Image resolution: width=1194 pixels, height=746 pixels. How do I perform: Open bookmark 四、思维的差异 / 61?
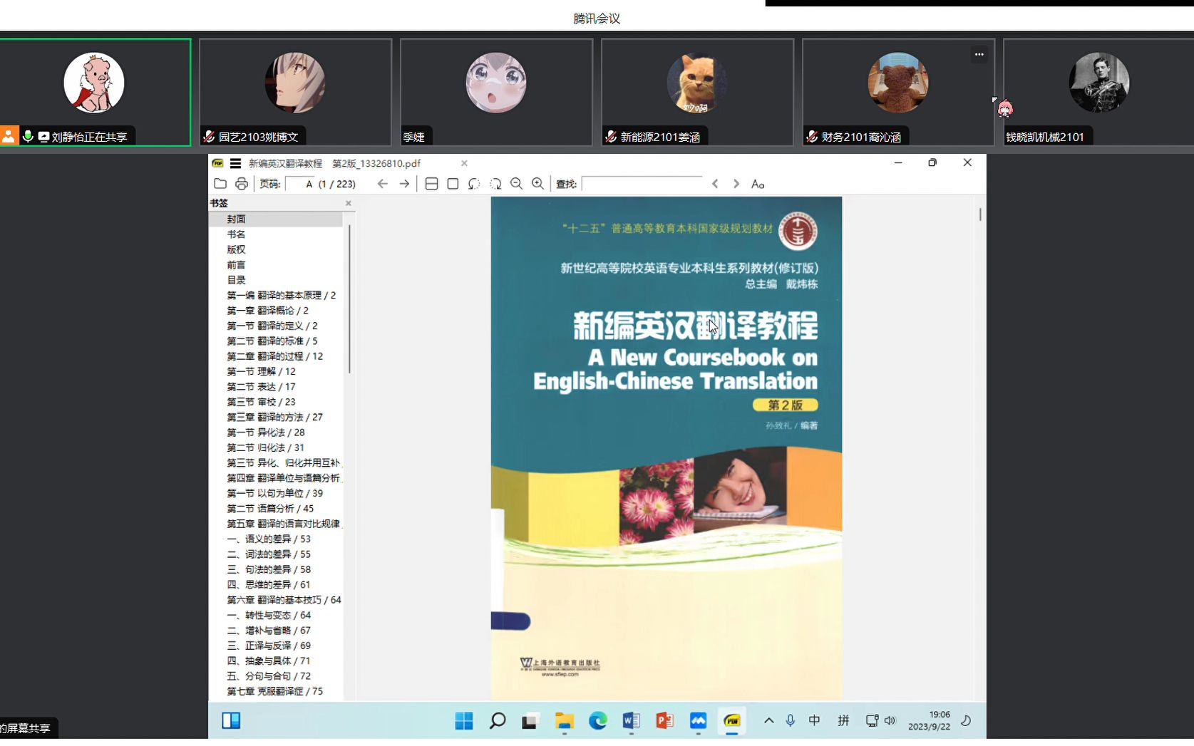[x=269, y=585]
